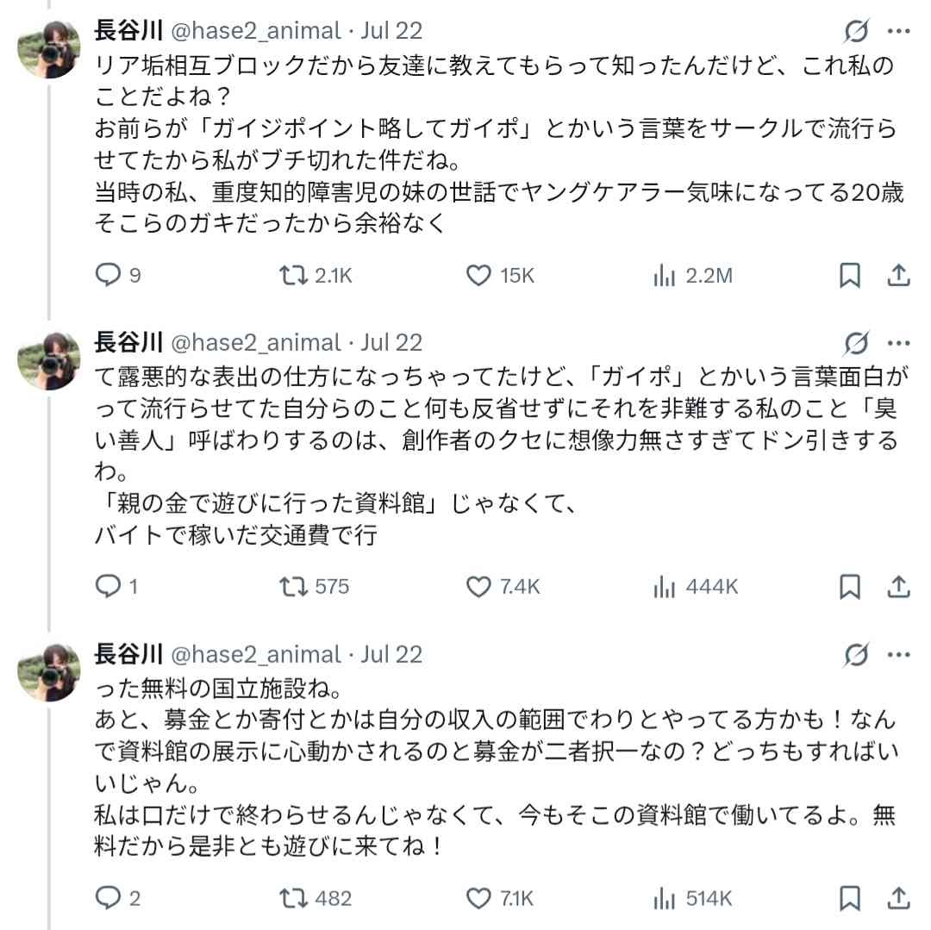Click the Grok icon on first tweet

click(x=856, y=32)
